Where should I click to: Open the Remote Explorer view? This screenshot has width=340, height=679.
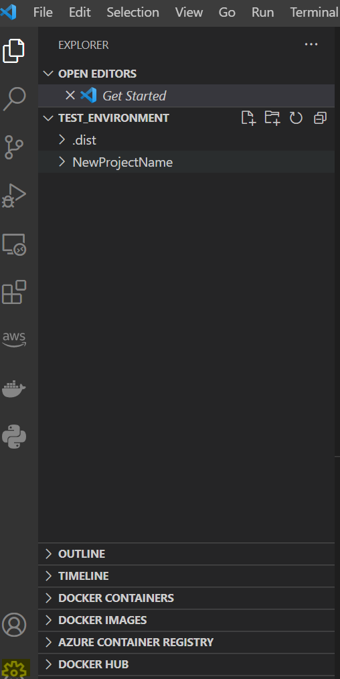[14, 244]
